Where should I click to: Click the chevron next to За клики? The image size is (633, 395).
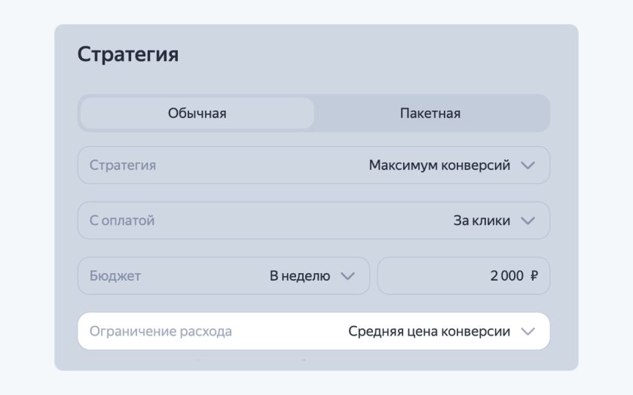527,221
